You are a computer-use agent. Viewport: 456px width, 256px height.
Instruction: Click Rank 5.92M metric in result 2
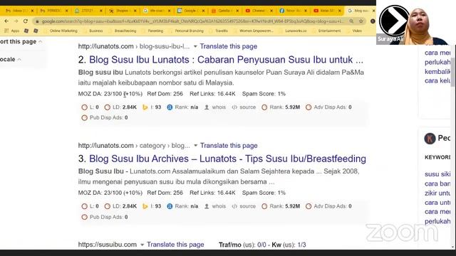coord(281,107)
